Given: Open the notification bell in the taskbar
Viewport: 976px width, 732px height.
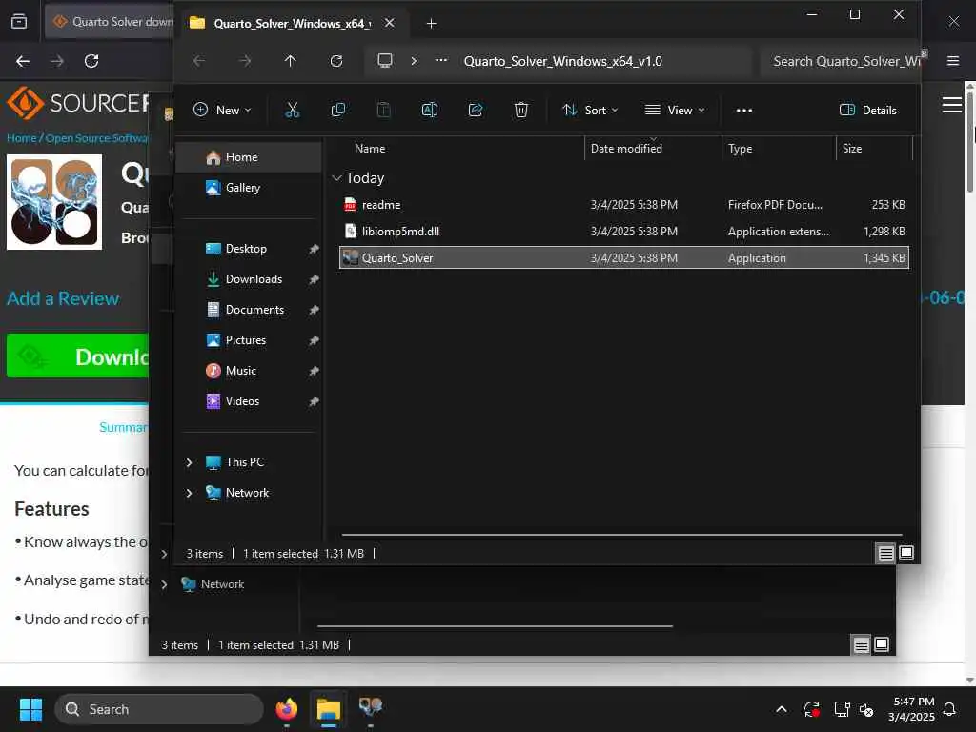Looking at the screenshot, I should pos(950,709).
